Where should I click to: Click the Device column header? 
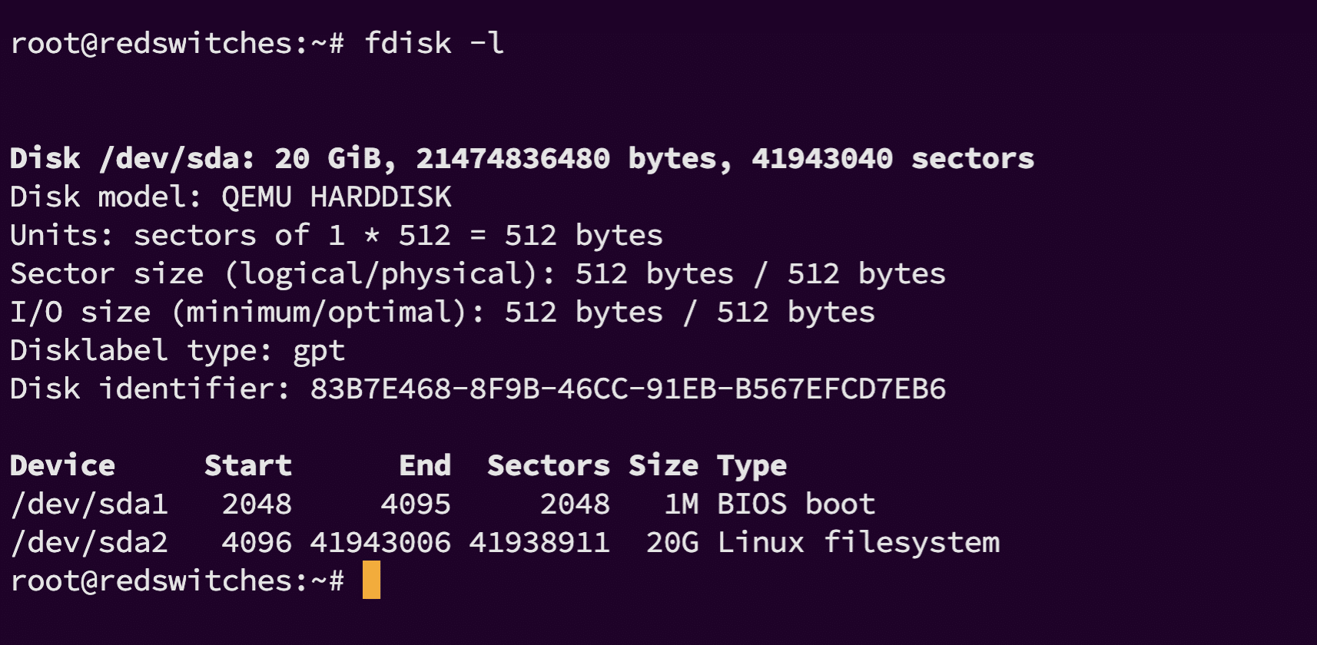62,465
